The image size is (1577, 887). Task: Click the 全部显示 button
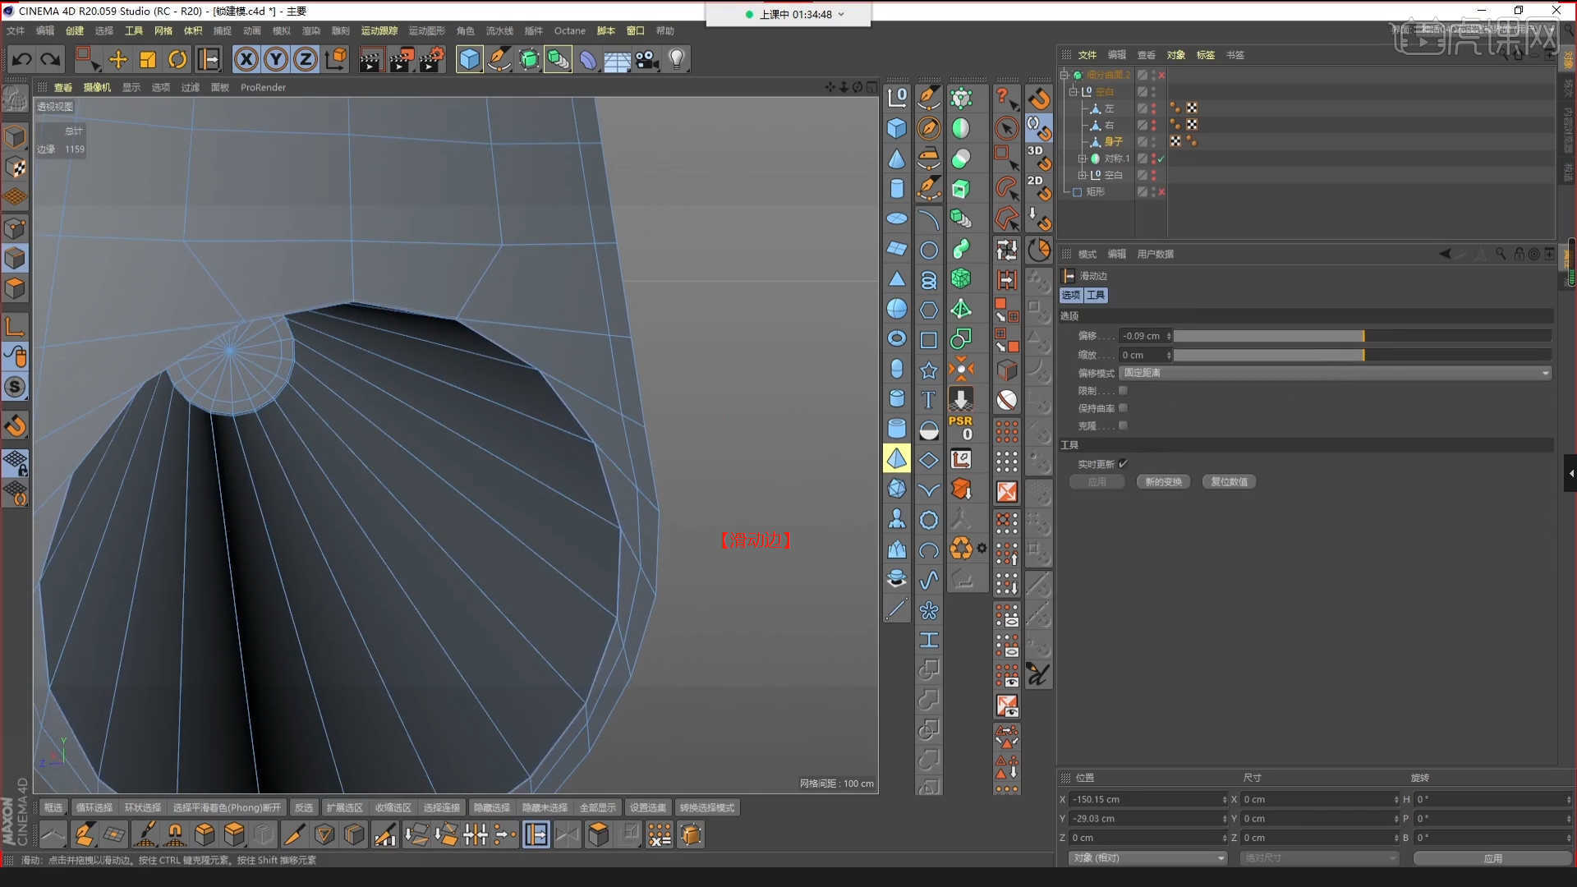(598, 808)
